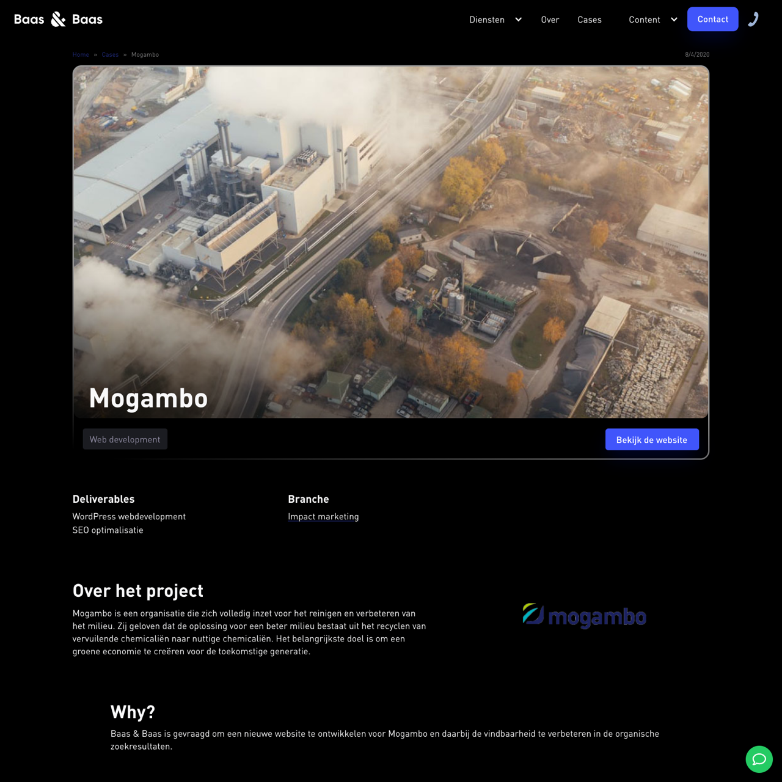Click the Mogambo company logo
Screen dimensions: 782x782
[584, 616]
